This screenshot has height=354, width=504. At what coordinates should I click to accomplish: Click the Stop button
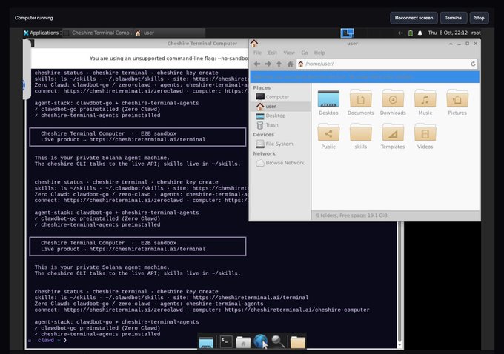coord(479,18)
